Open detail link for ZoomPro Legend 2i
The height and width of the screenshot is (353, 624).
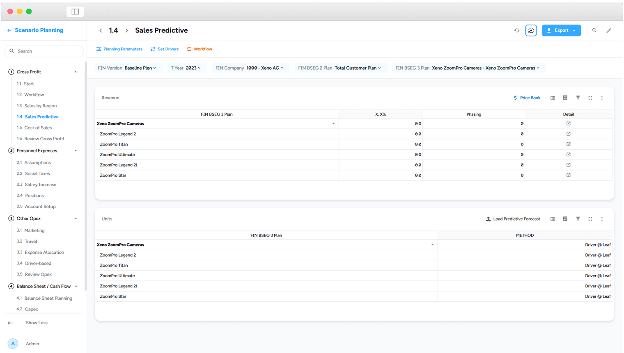point(569,165)
